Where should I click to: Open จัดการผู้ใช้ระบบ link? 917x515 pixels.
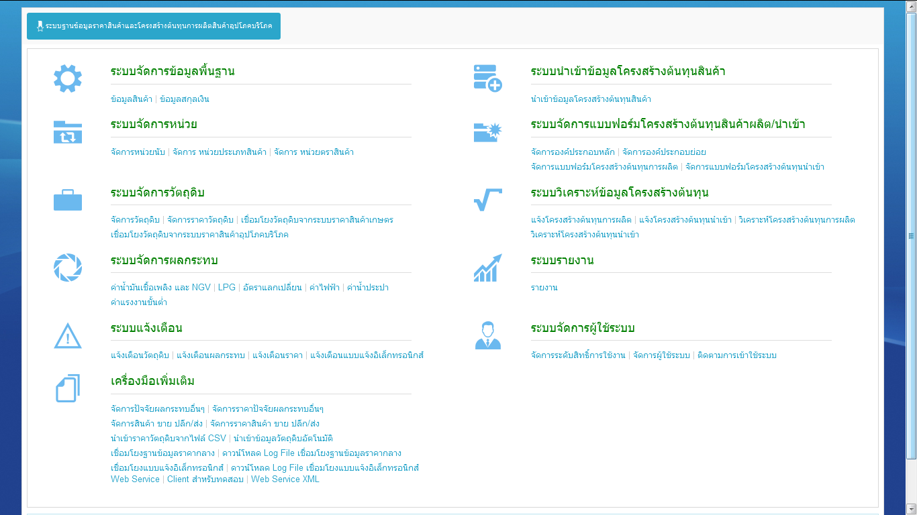[661, 355]
